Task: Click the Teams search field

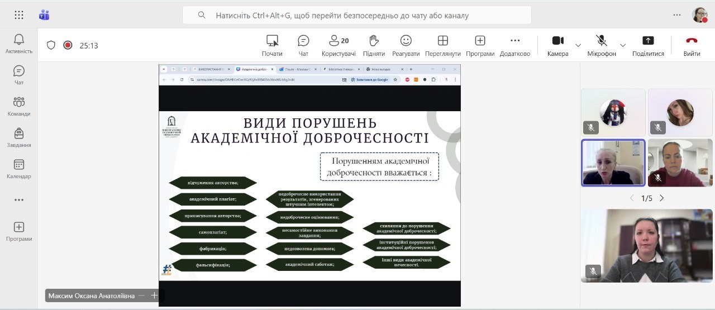Action: click(356, 15)
